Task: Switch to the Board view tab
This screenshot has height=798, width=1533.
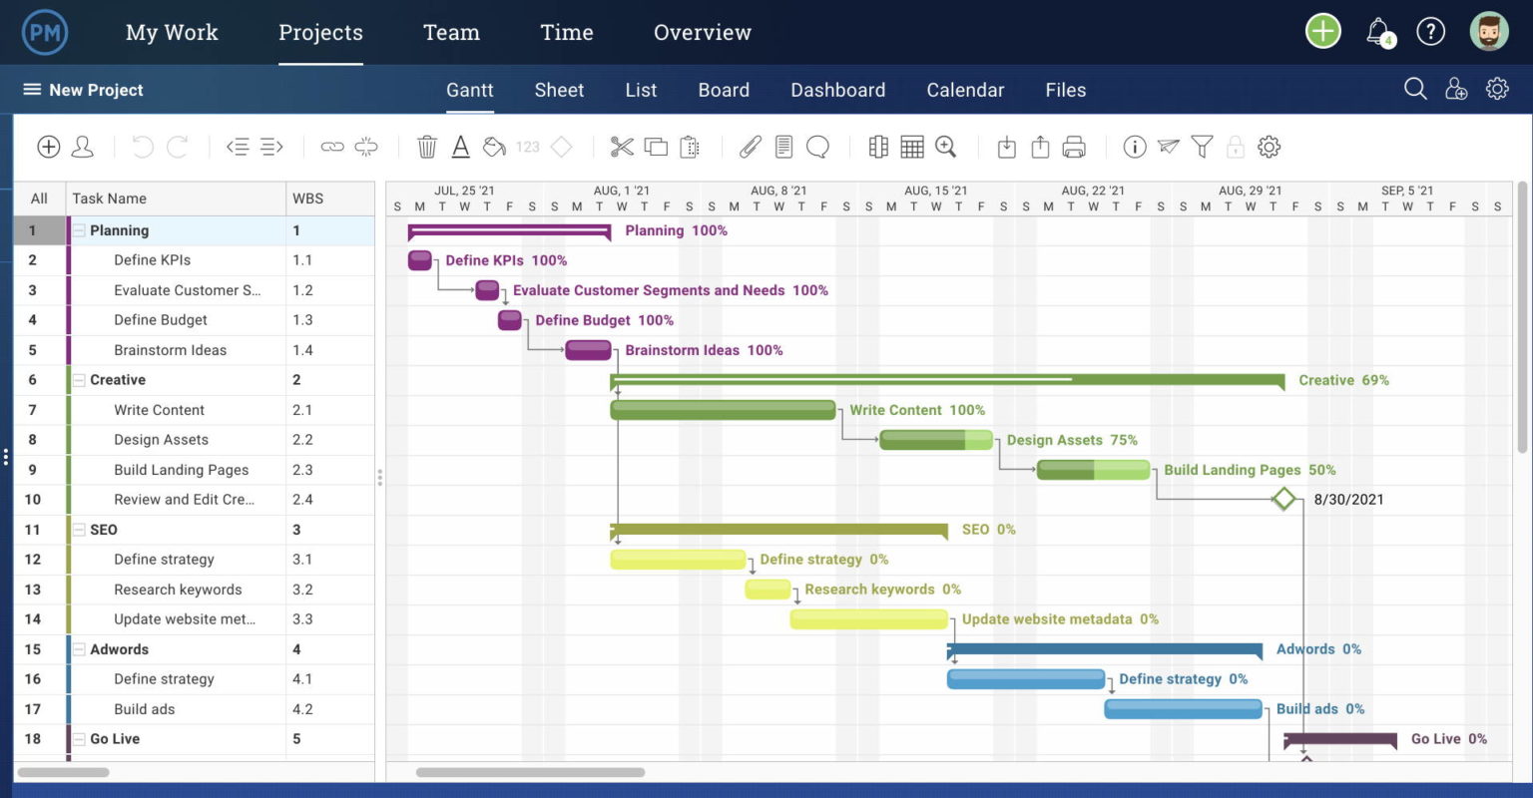Action: pos(724,90)
